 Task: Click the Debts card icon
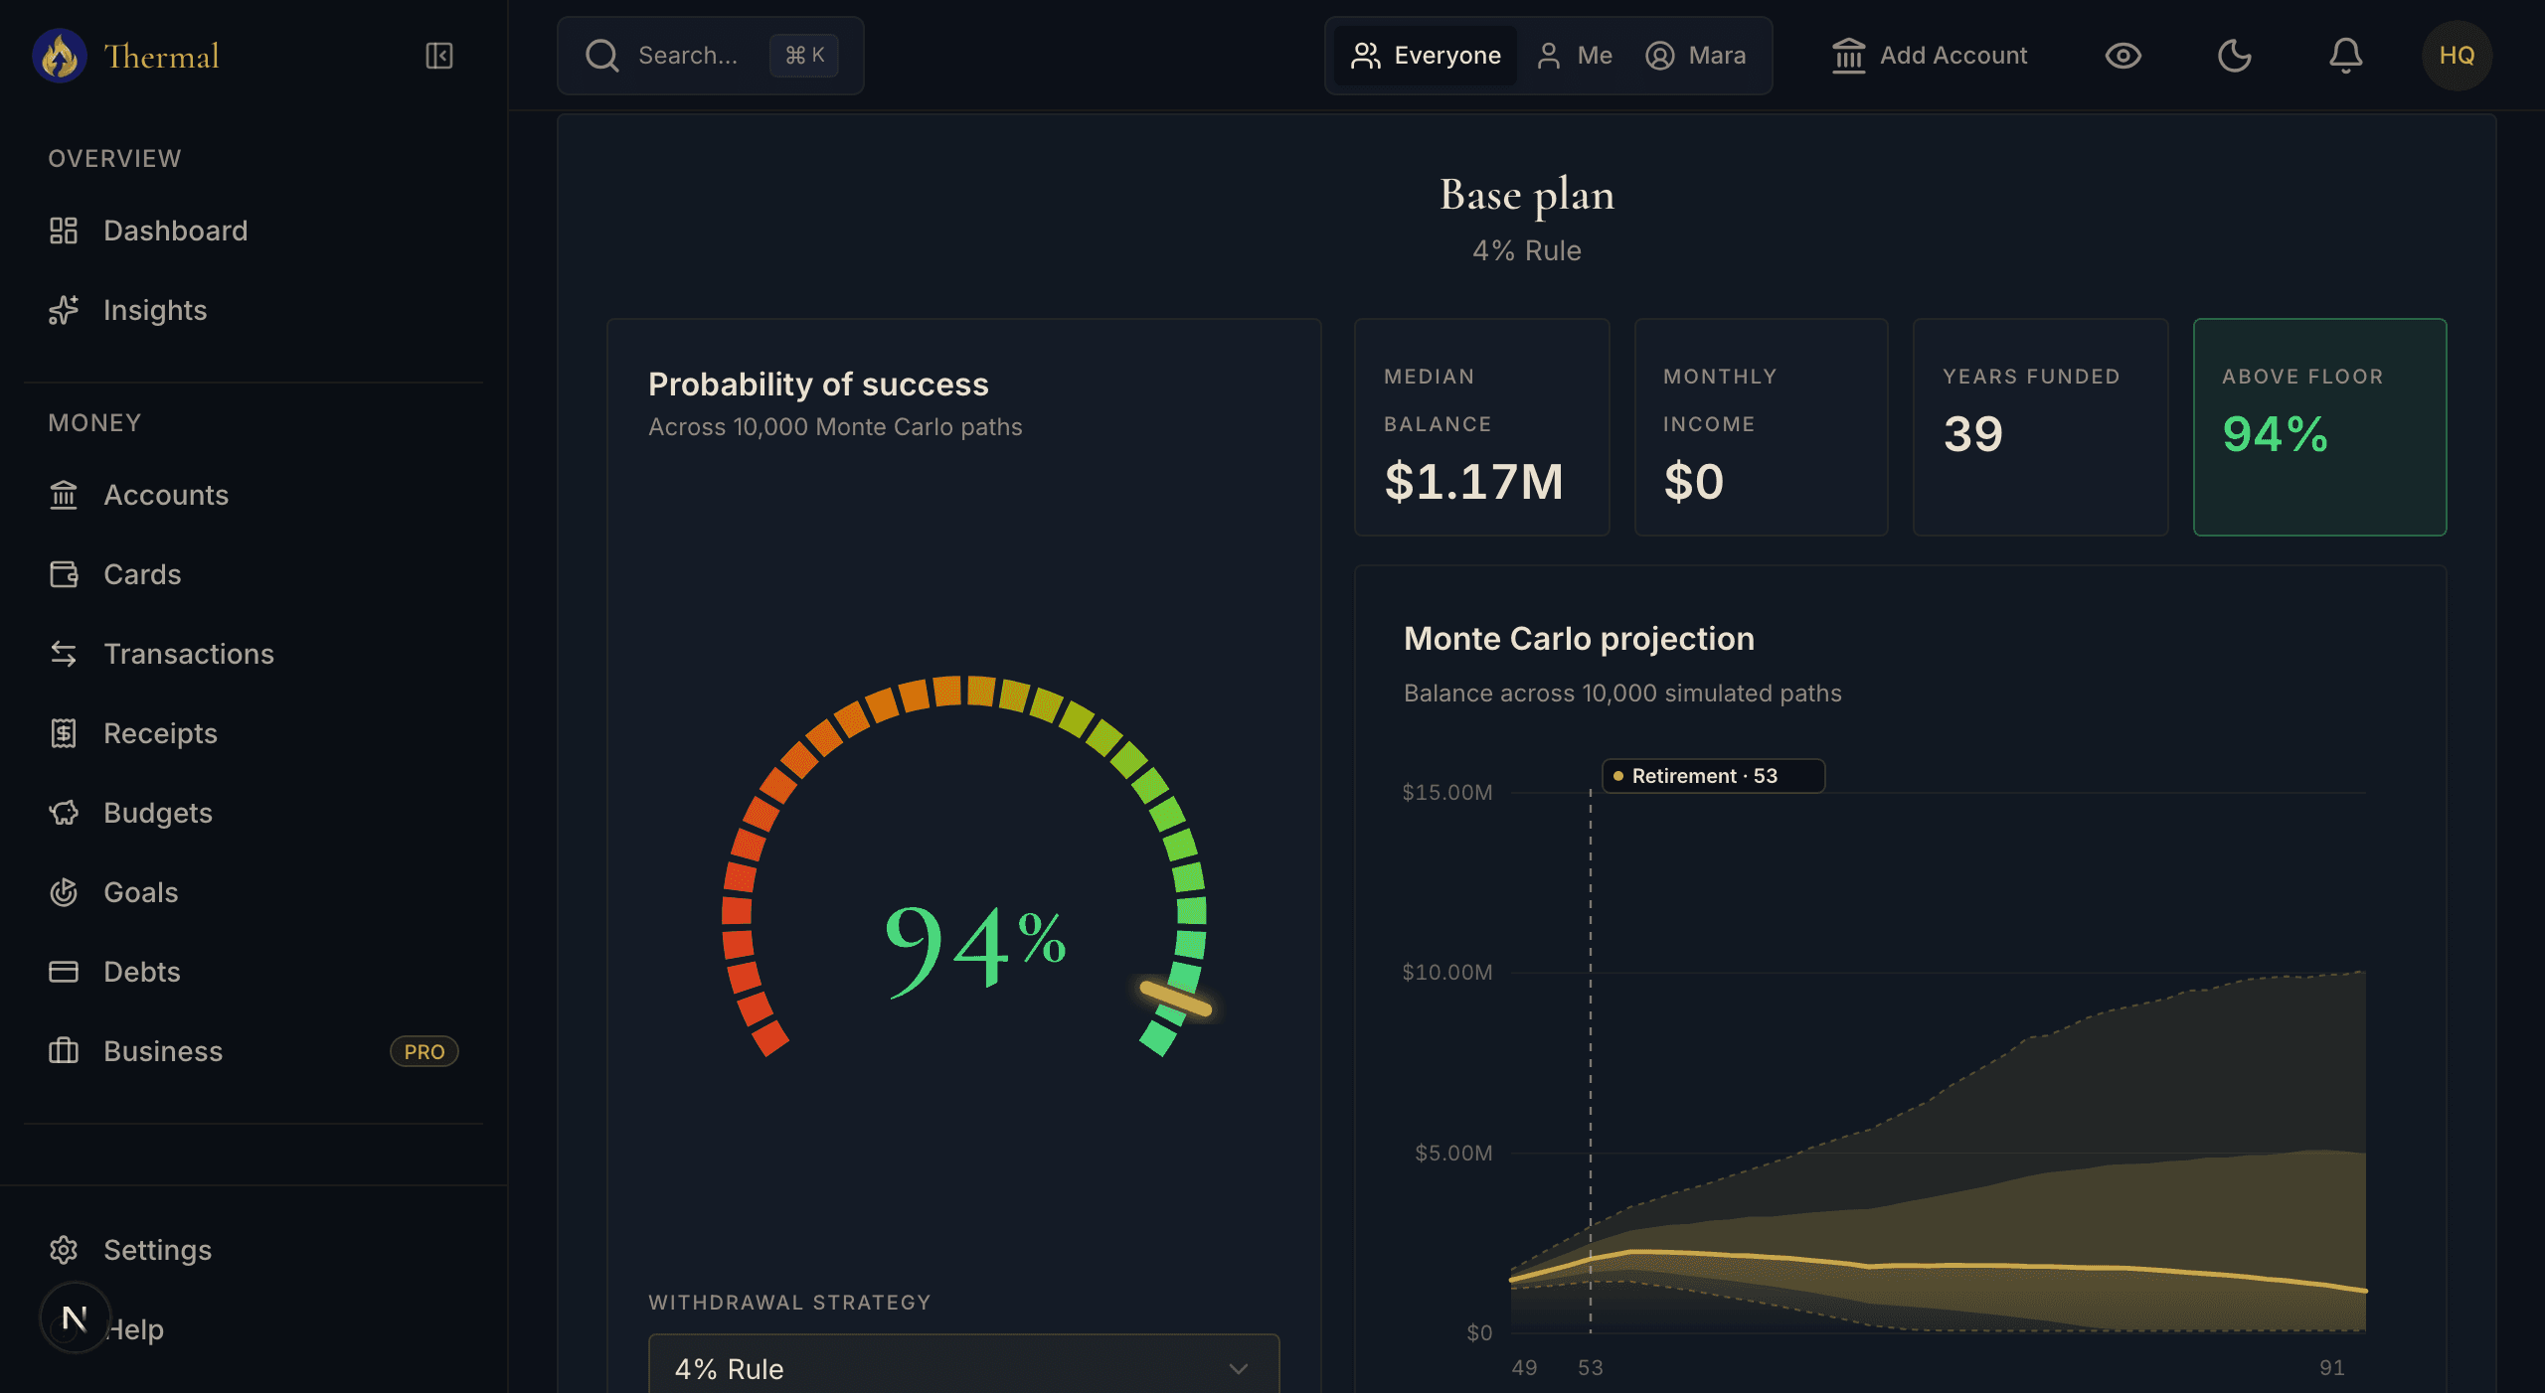pyautogui.click(x=64, y=972)
